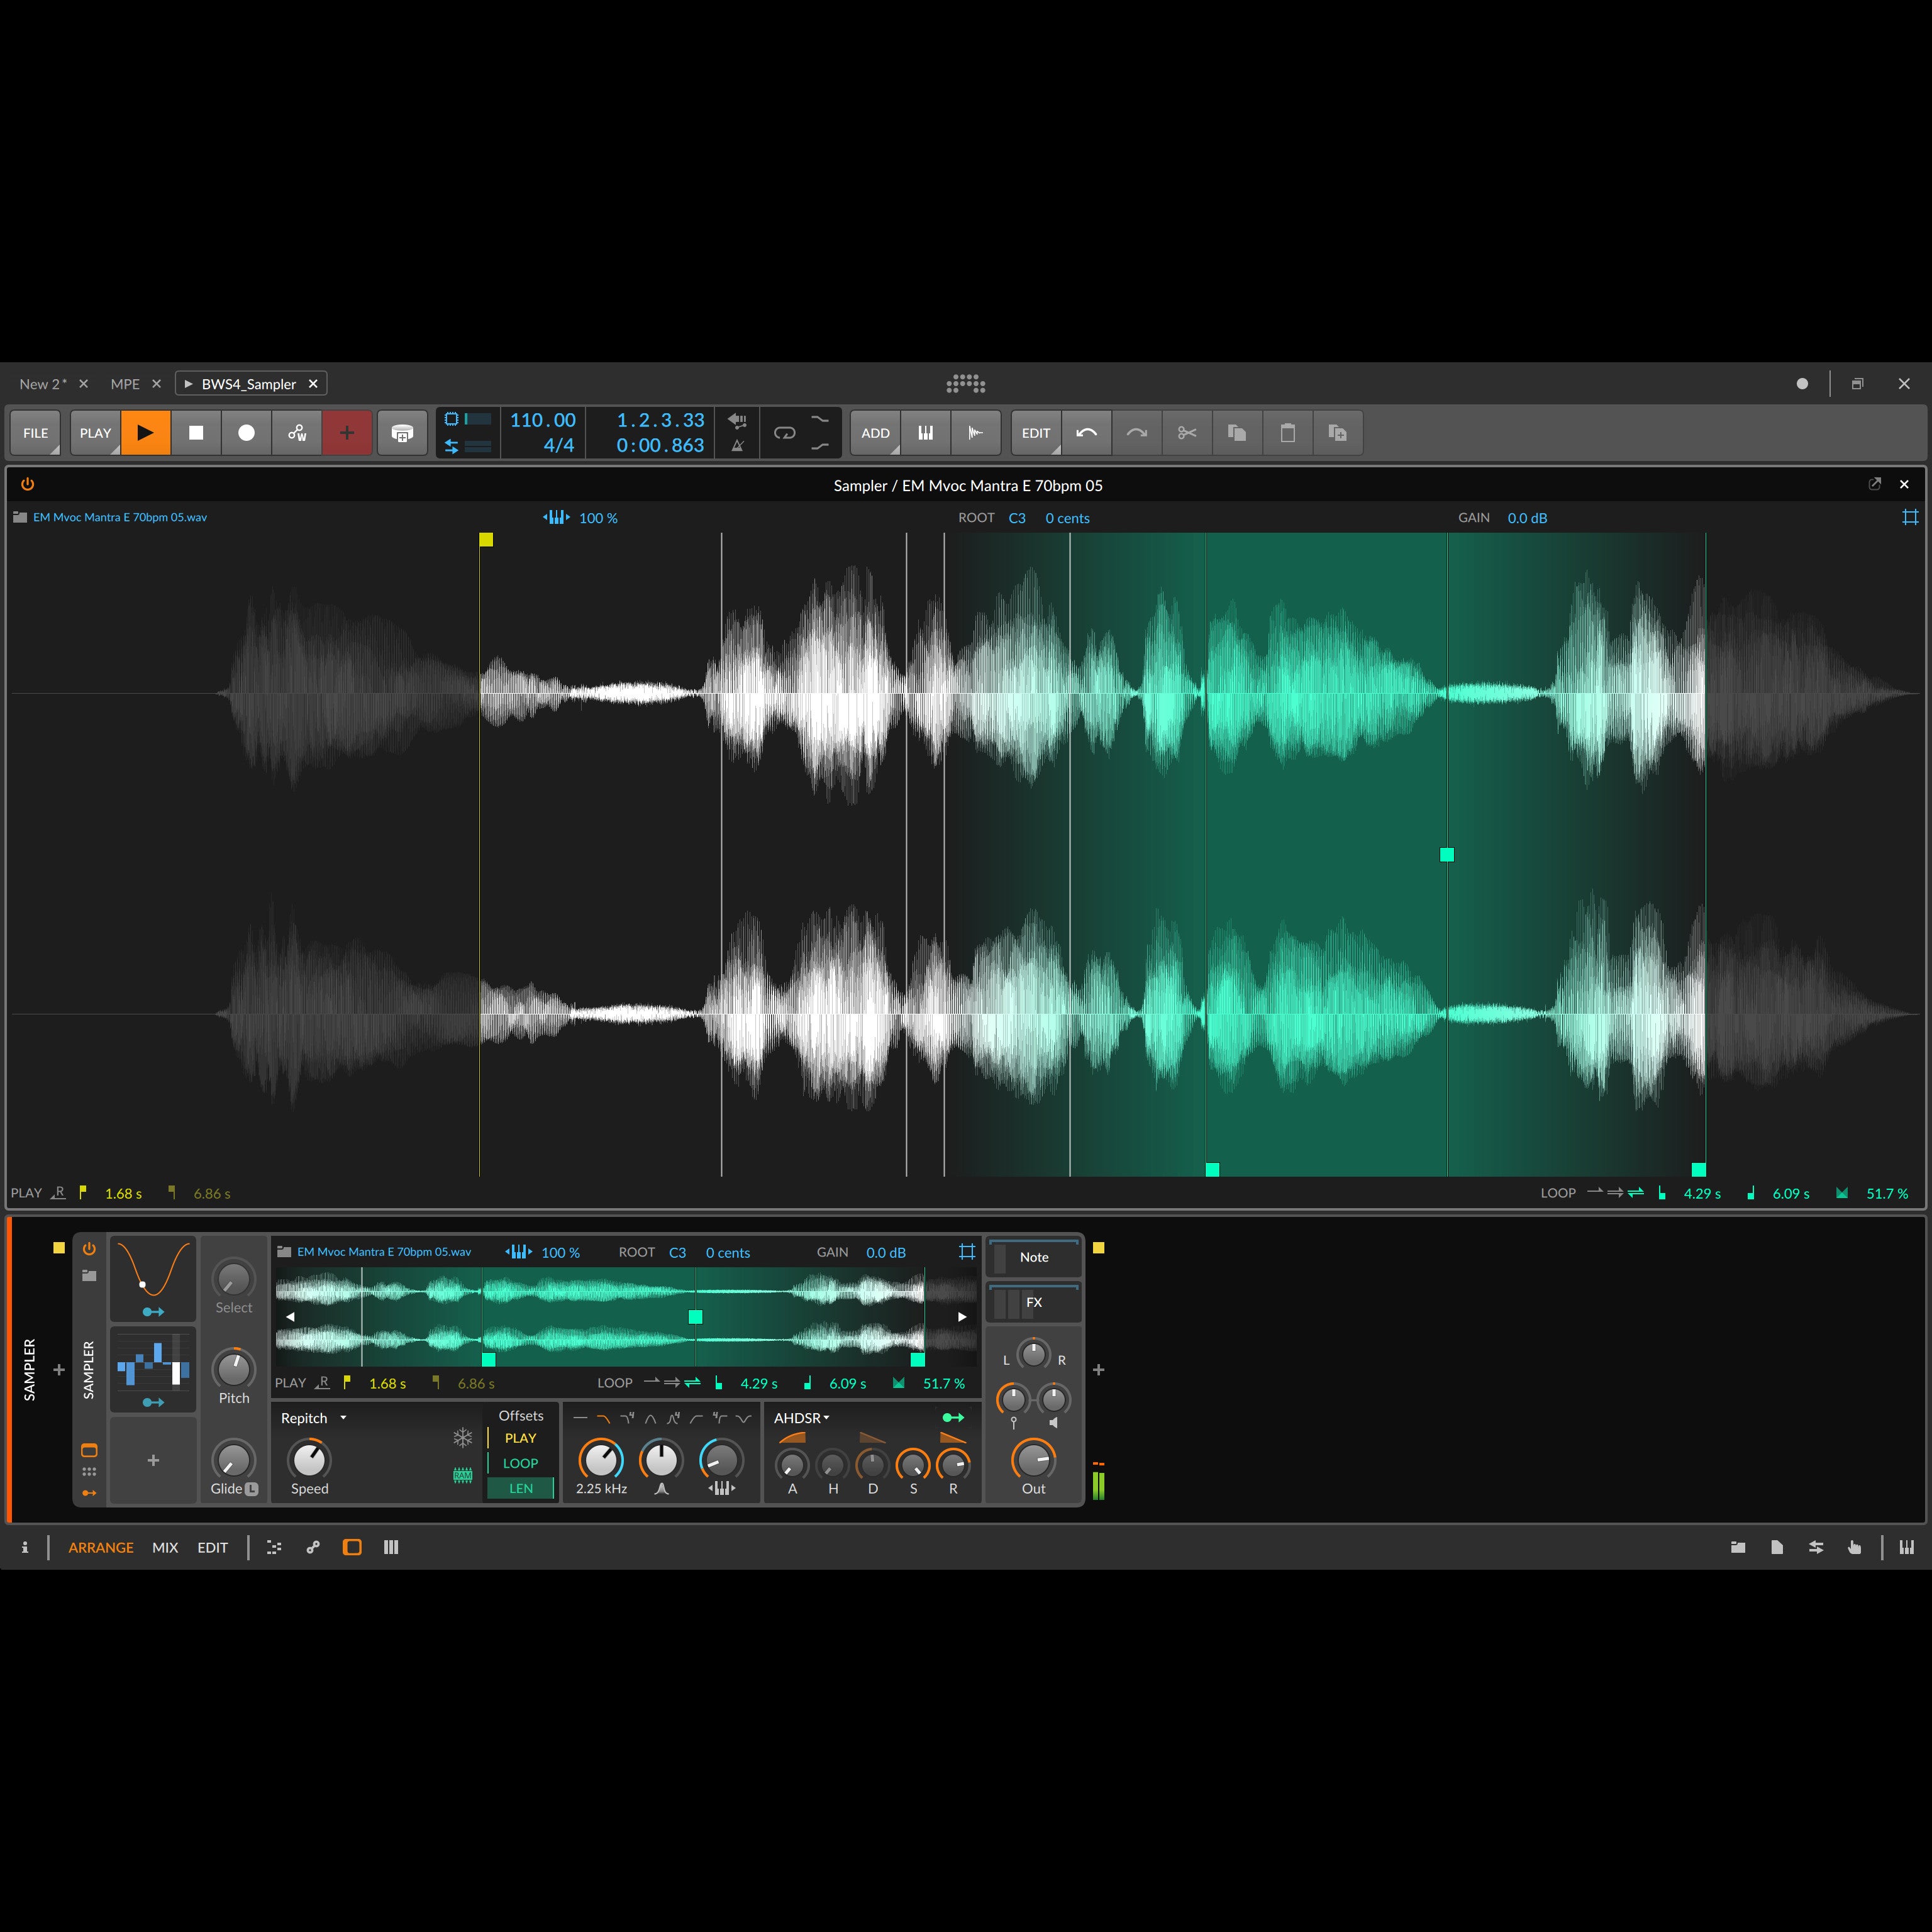Open the Note chain section
1932x1932 pixels.
tap(1034, 1258)
